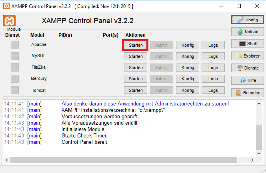Open FileZilla Konfig menu
266x173 pixels.
(x=188, y=68)
